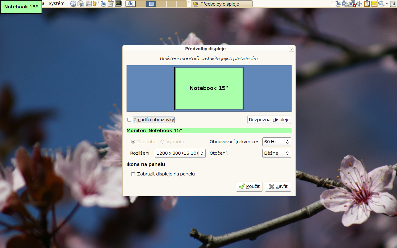Click Předvolby displeje taskbar window button
Screen dimensions: 397x248
click(x=221, y=4)
